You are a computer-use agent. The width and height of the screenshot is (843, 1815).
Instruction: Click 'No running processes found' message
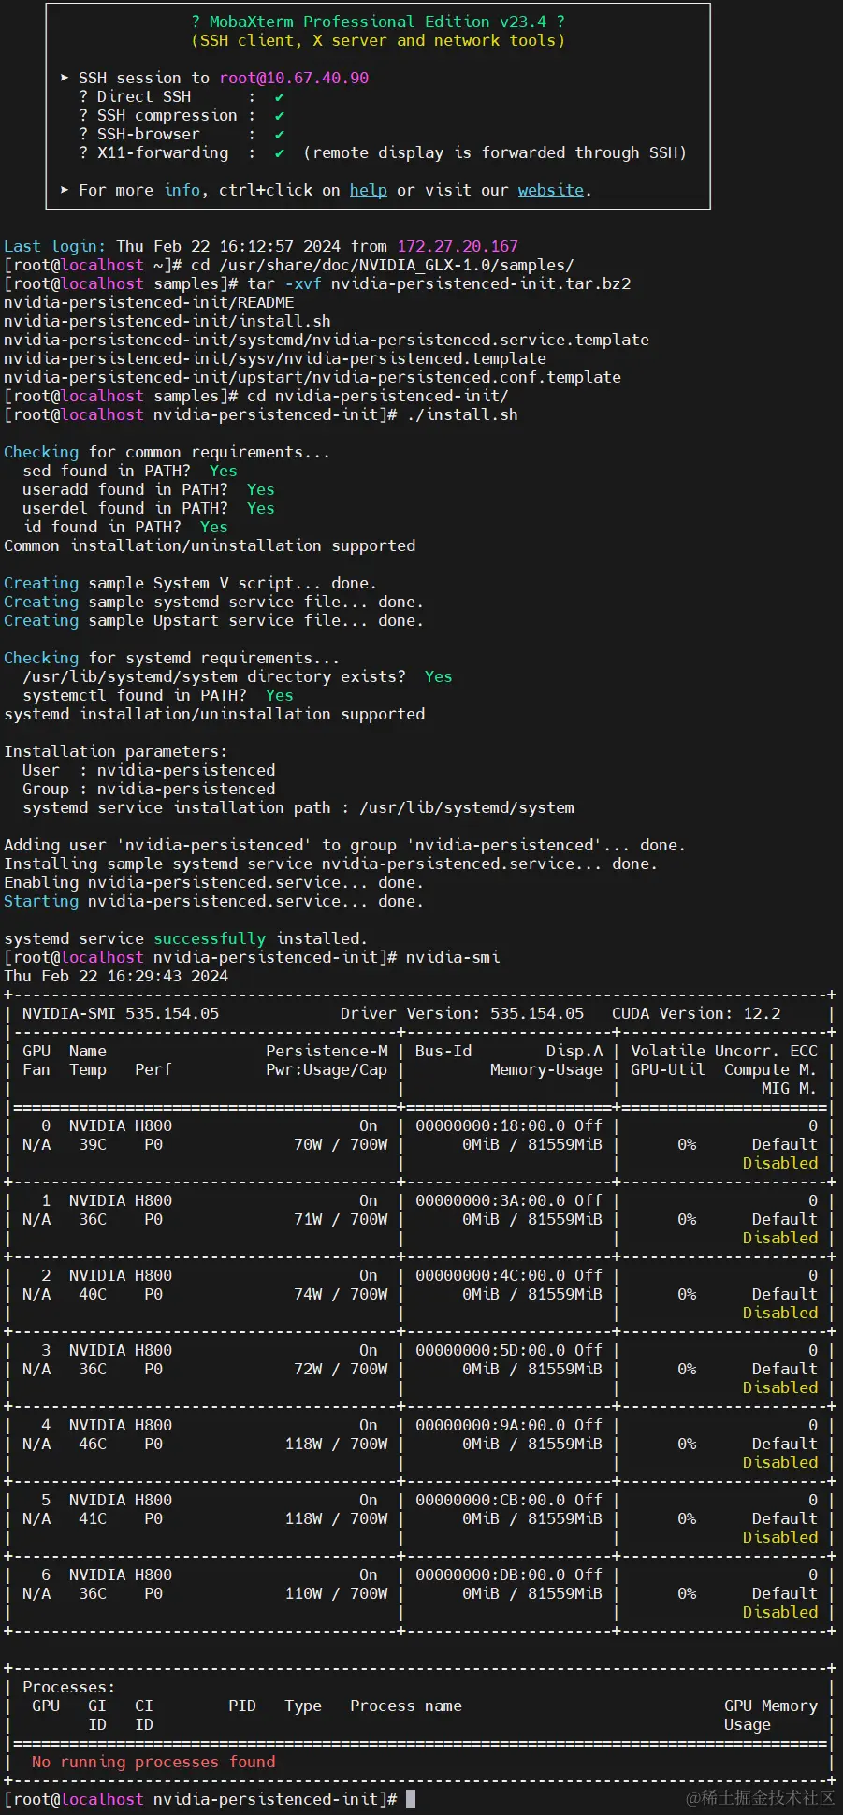(x=153, y=1762)
